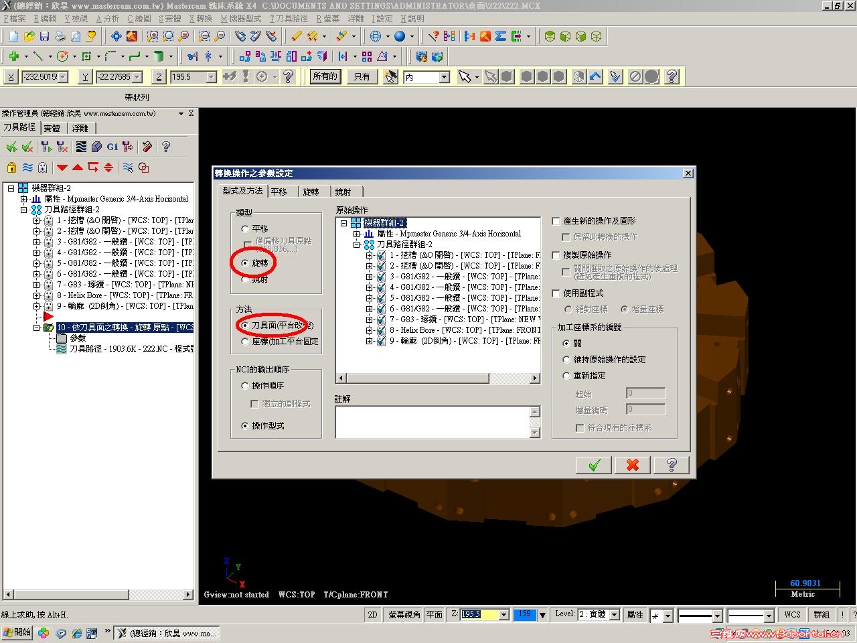This screenshot has height=643, width=857.
Task: Open the 刀具路徑 menu in menu bar
Action: pyautogui.click(x=290, y=19)
